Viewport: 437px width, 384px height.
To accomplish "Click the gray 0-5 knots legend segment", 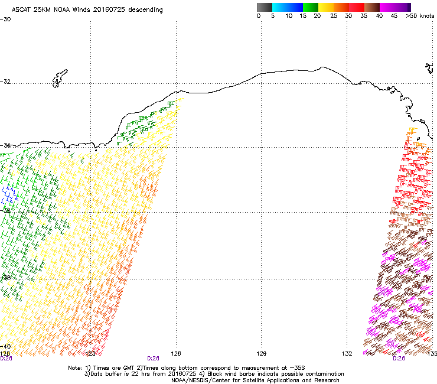I will 265,7.
